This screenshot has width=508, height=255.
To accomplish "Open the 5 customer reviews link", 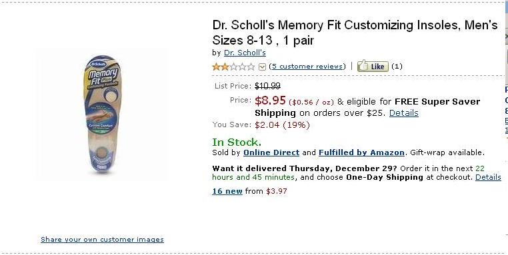I will (307, 67).
